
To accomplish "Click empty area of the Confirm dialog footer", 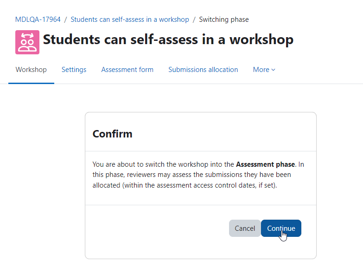I will pos(158,228).
